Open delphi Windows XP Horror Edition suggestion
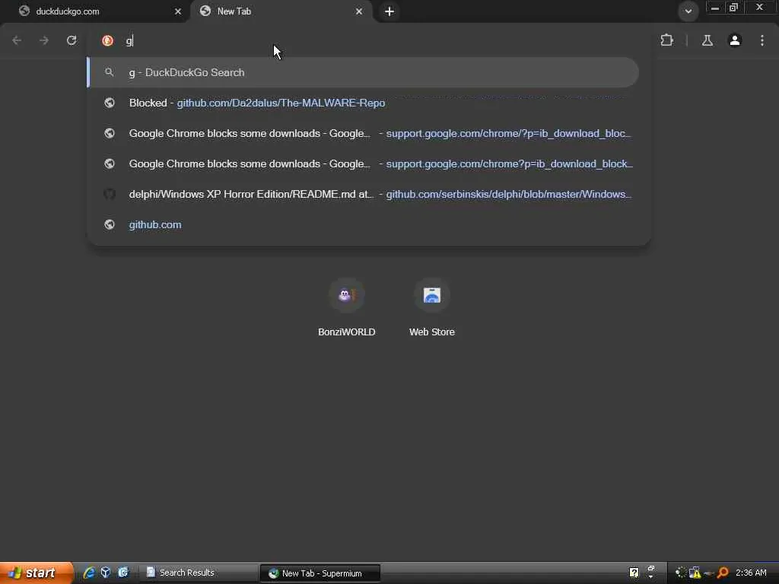The width and height of the screenshot is (779, 584). point(363,194)
